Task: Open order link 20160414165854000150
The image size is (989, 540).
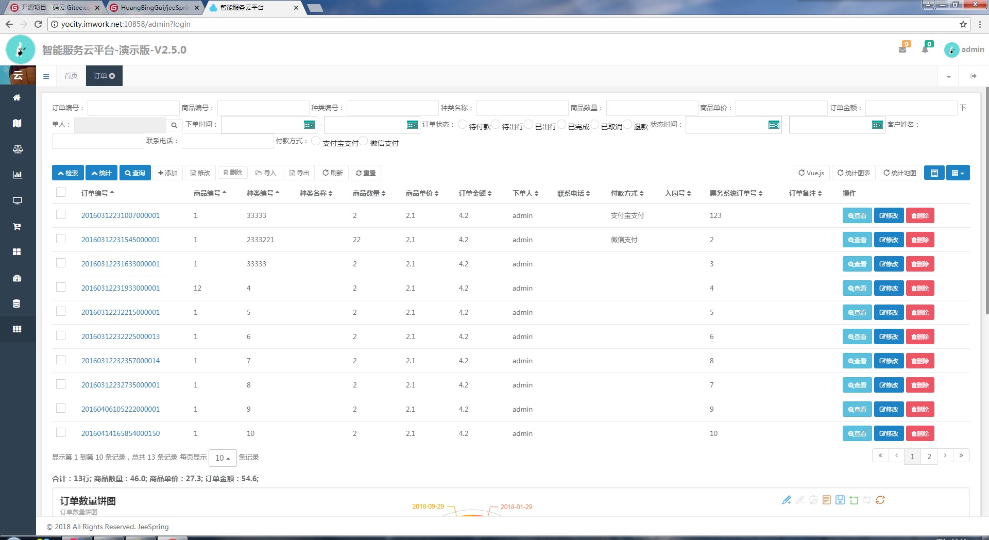Action: (121, 433)
